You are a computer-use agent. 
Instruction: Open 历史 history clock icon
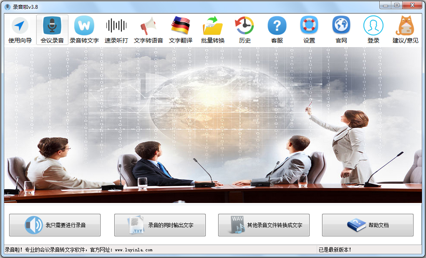[x=245, y=26]
